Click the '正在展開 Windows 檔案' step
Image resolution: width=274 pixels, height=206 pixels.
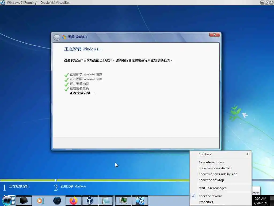coord(86,79)
